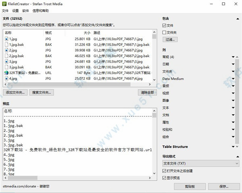Expand the 校验和 column section
This screenshot has width=242, height=193.
coord(233,129)
